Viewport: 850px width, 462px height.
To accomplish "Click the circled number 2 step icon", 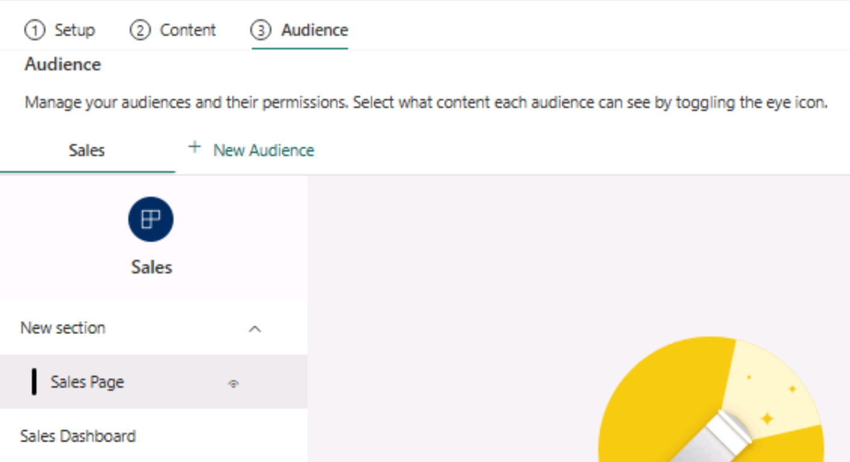I will coord(140,30).
